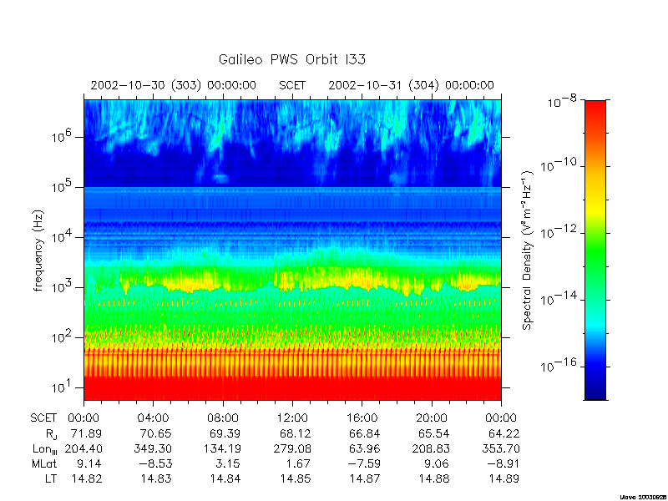Click the R_J row header
Screen dimensions: 668x501
[51, 434]
